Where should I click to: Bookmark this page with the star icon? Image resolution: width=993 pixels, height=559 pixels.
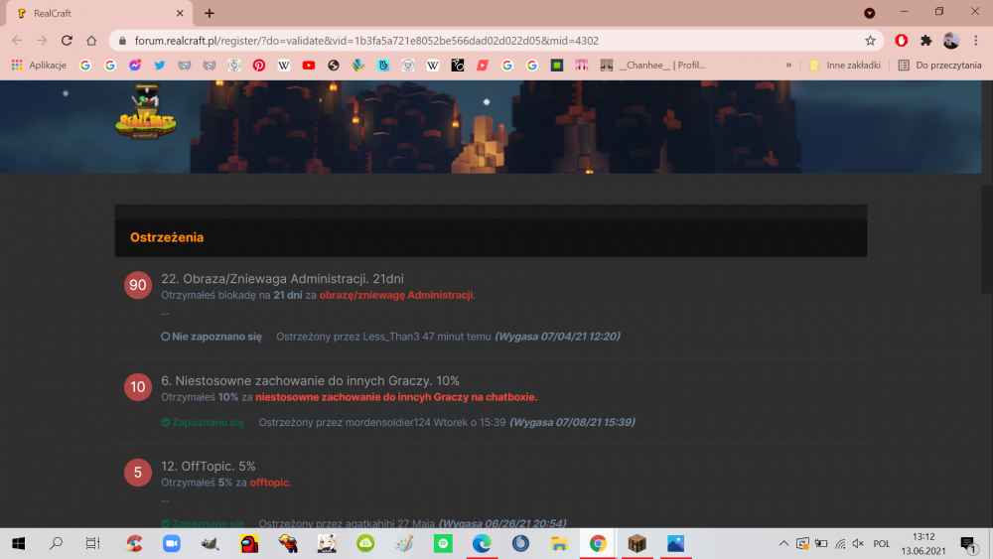(x=870, y=41)
